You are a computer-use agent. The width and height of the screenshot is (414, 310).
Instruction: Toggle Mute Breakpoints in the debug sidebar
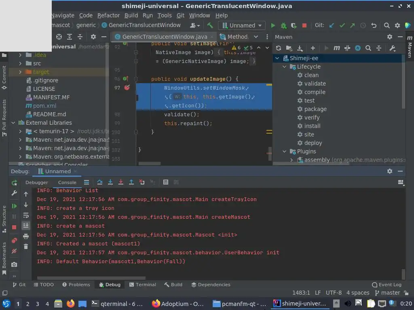14,251
